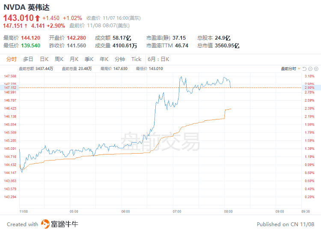Click the 08:00 time axis label

coord(228,211)
